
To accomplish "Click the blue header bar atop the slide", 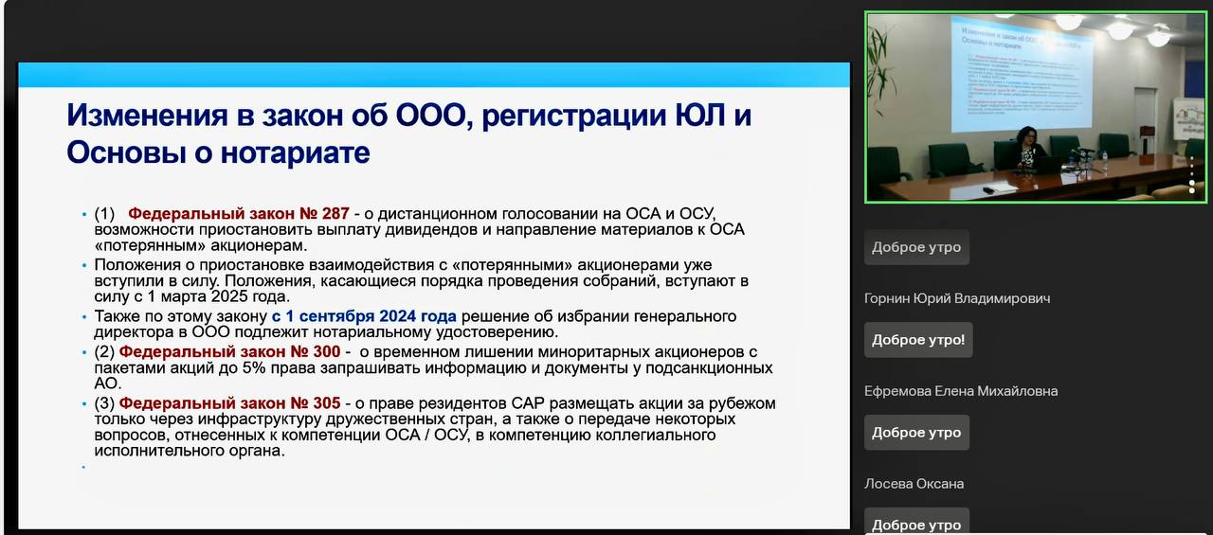I will (x=434, y=75).
